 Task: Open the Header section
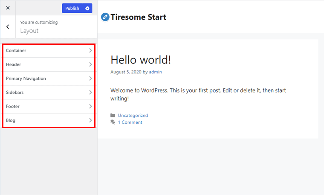click(14, 64)
